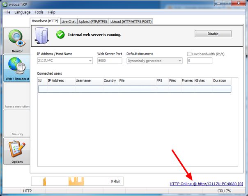Click the Web Server Port field

(110, 61)
